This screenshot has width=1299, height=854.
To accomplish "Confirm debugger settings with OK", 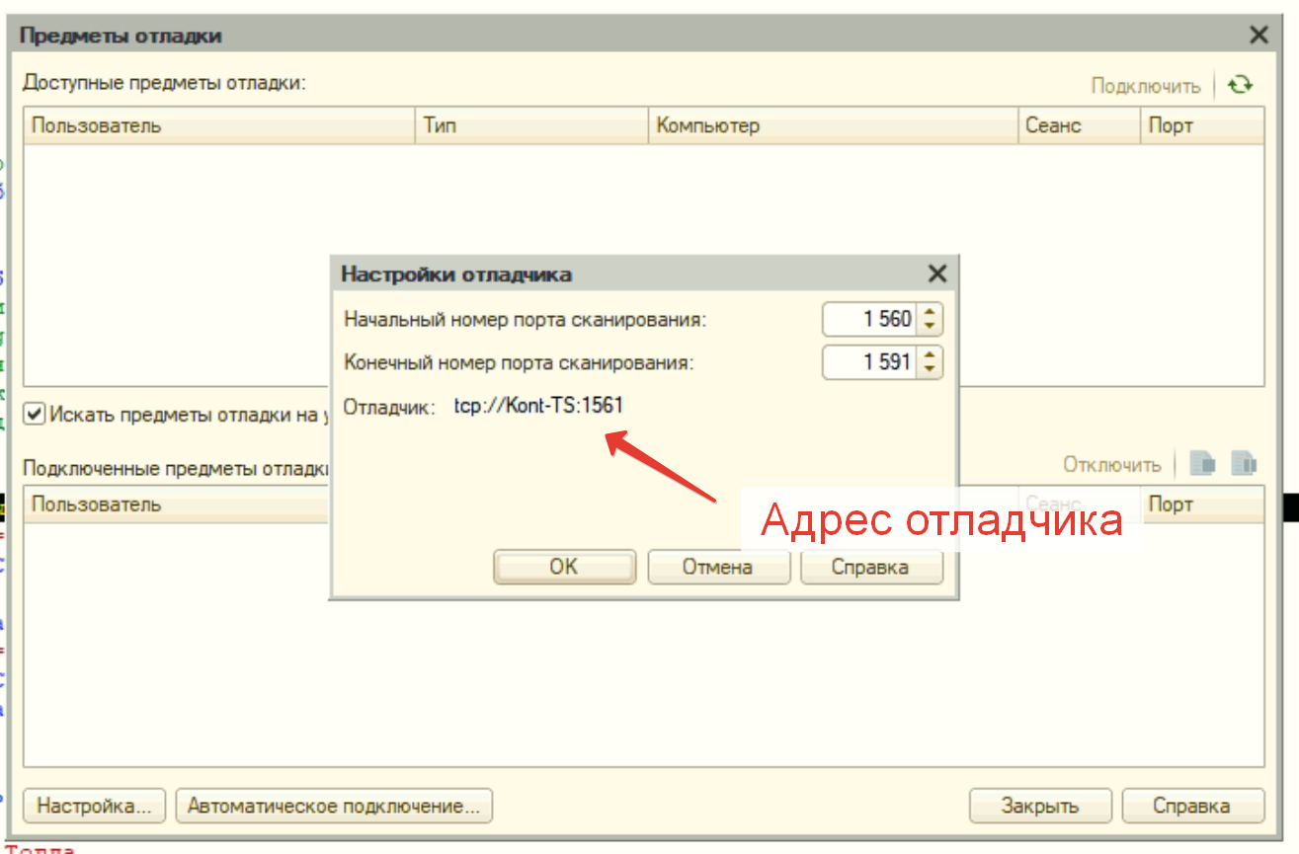I will pyautogui.click(x=564, y=567).
